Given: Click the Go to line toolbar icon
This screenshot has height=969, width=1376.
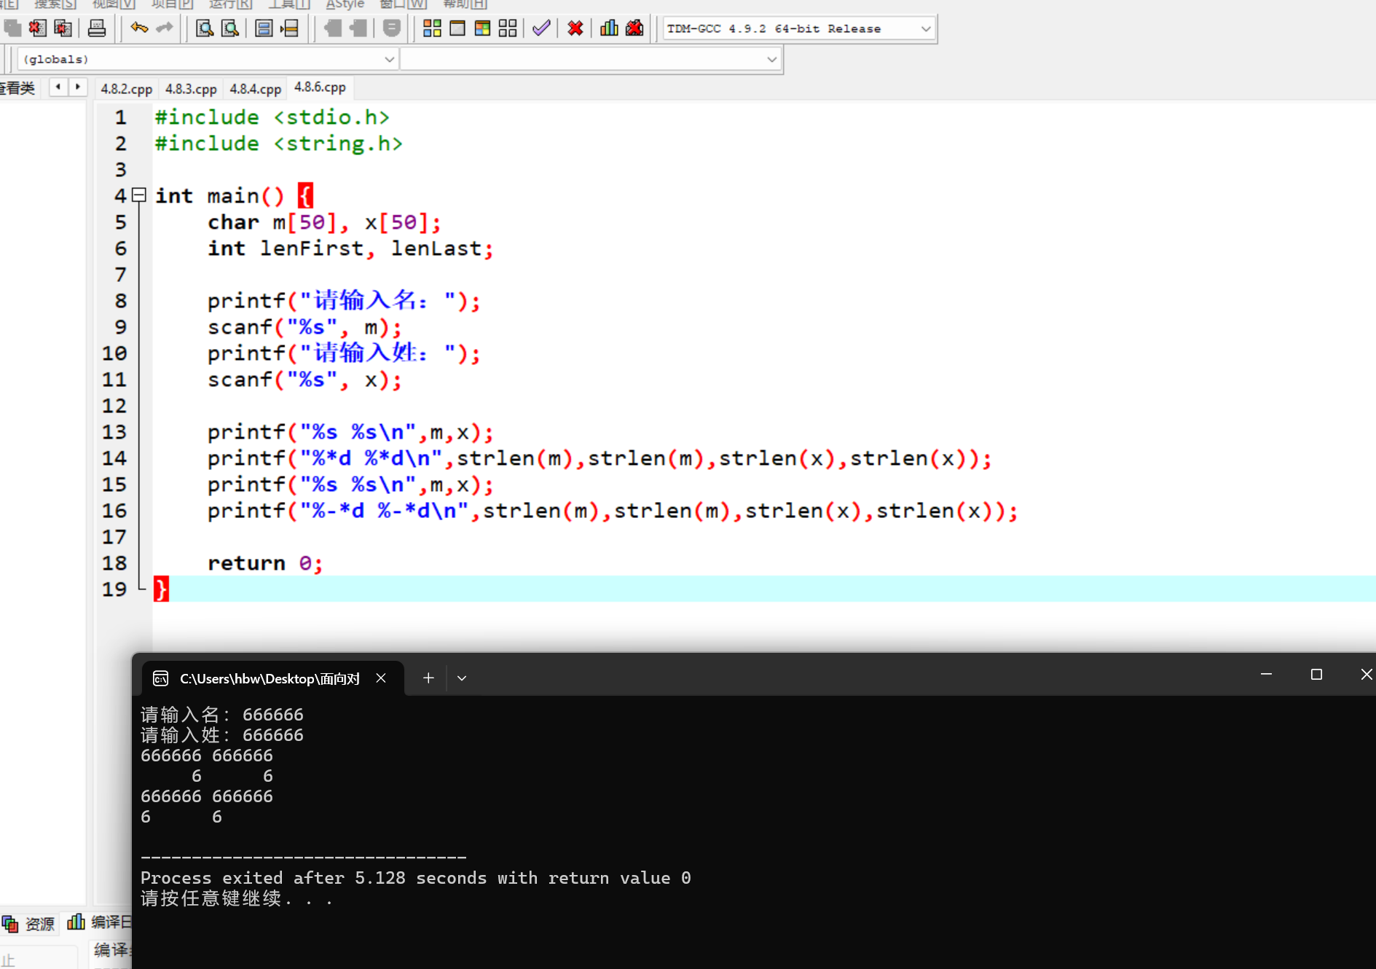Looking at the screenshot, I should coord(290,28).
